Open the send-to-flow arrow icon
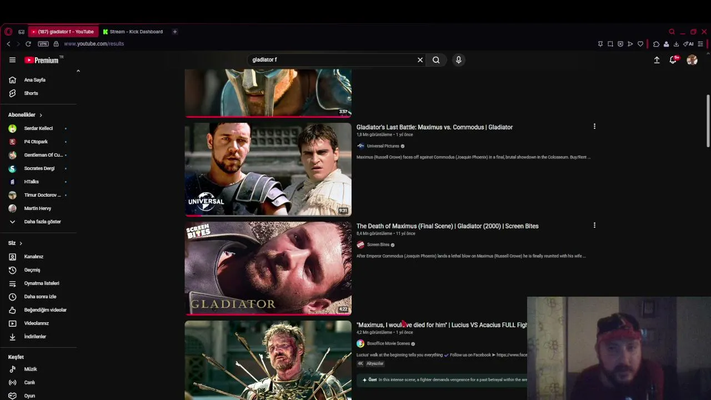 coord(630,44)
